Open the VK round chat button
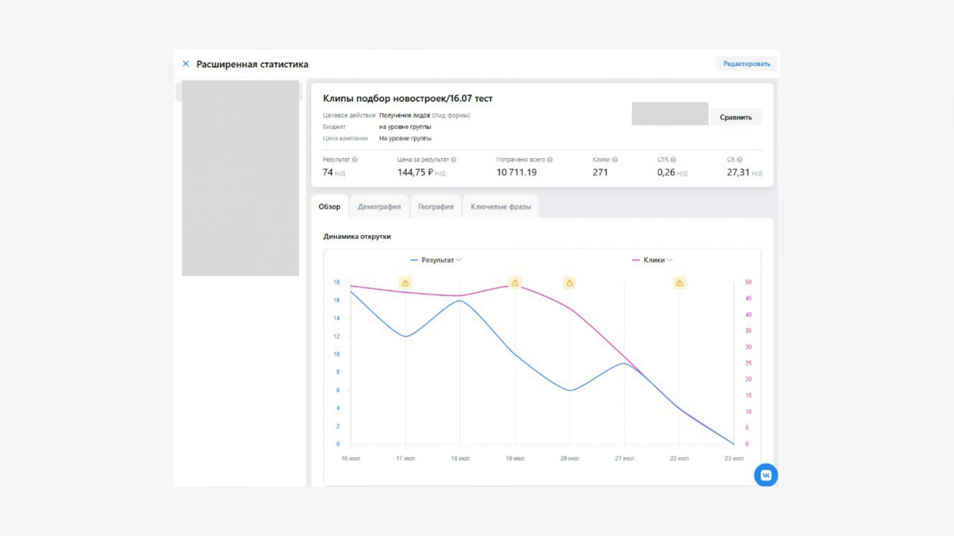The width and height of the screenshot is (954, 536). point(766,475)
